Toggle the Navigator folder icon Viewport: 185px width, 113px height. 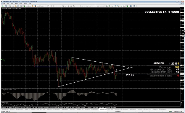(16, 6)
